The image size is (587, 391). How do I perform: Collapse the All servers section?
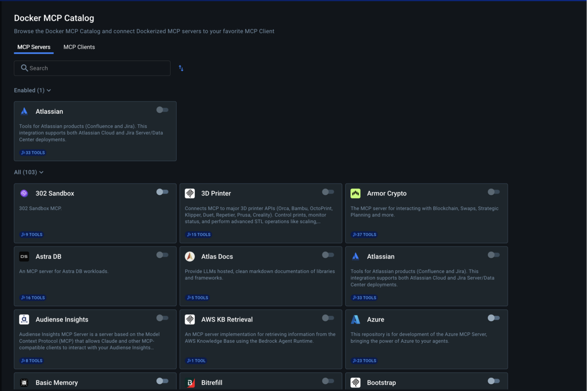tap(41, 172)
